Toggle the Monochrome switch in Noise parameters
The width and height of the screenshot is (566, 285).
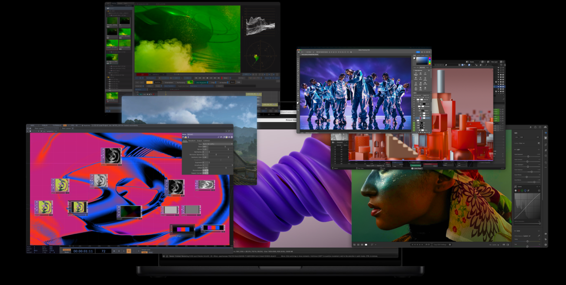click(205, 171)
